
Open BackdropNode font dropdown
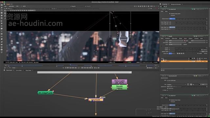coord(177,85)
